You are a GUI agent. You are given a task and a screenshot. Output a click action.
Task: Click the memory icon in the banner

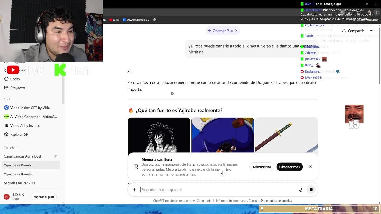(x=136, y=167)
